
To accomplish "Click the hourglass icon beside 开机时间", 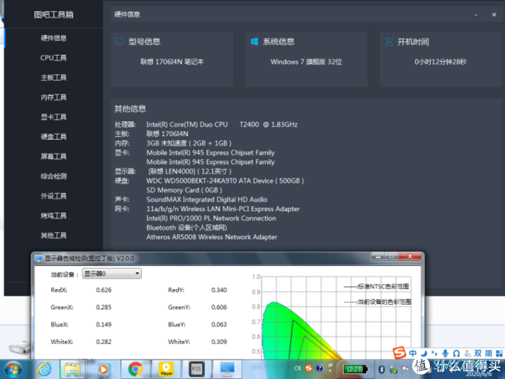I will (x=389, y=42).
